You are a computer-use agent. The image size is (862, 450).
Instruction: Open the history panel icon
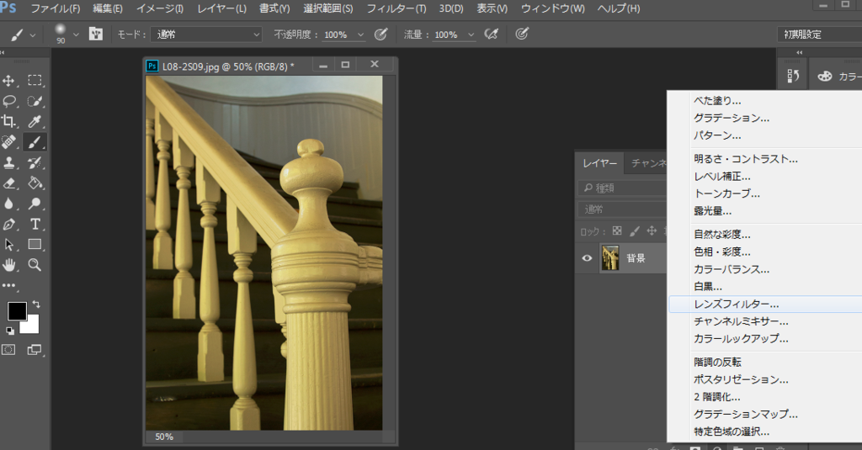point(793,76)
